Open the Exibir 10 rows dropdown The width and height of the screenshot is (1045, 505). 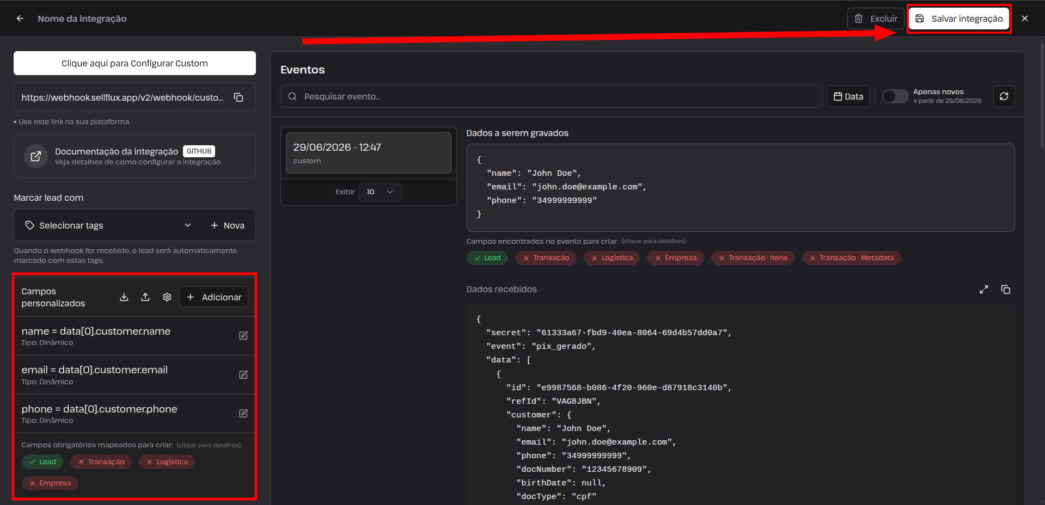(380, 192)
